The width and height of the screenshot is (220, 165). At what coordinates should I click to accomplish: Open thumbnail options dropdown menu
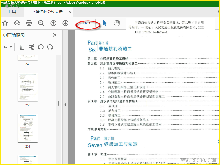pos(7,47)
